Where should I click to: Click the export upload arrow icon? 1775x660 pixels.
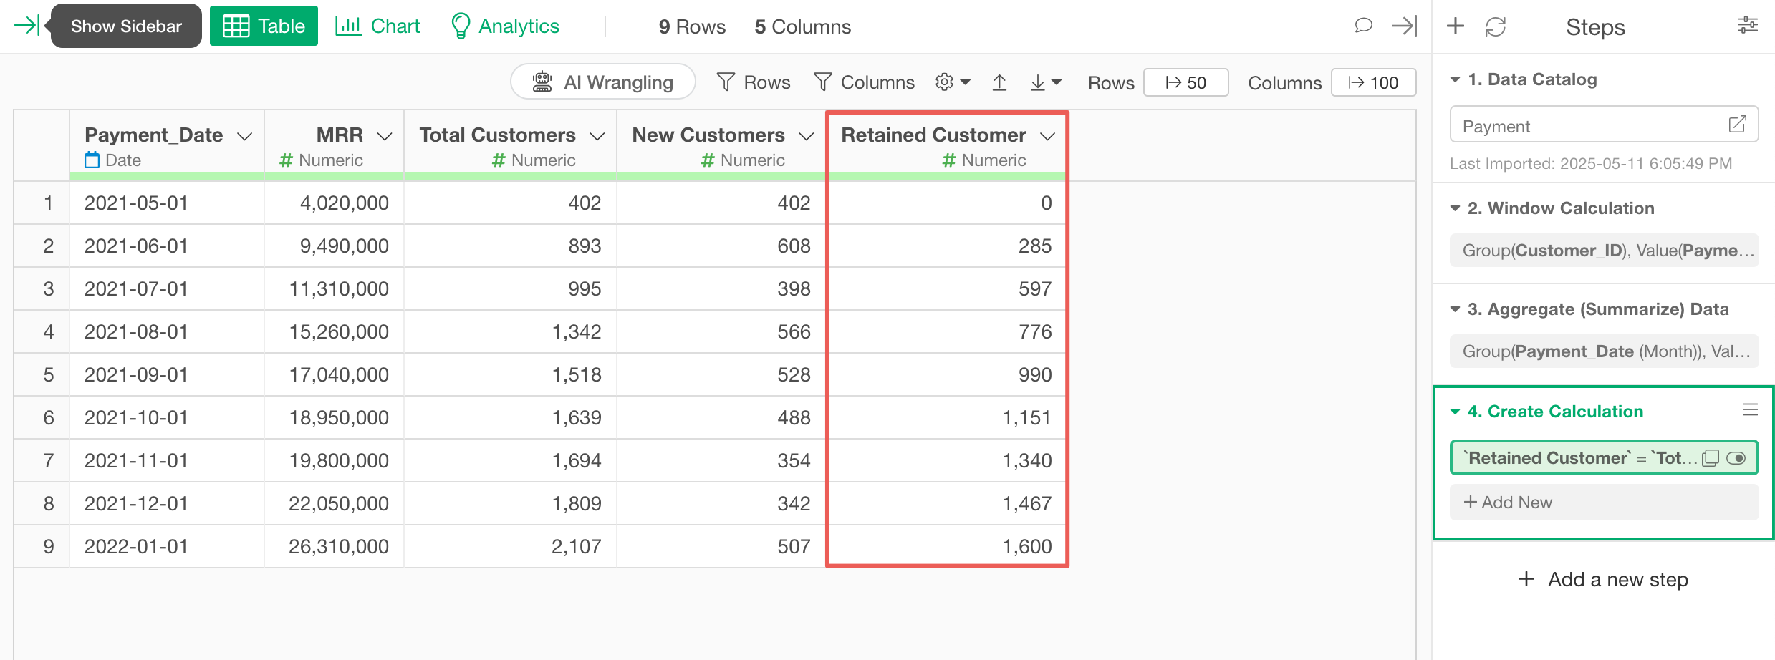click(x=999, y=82)
